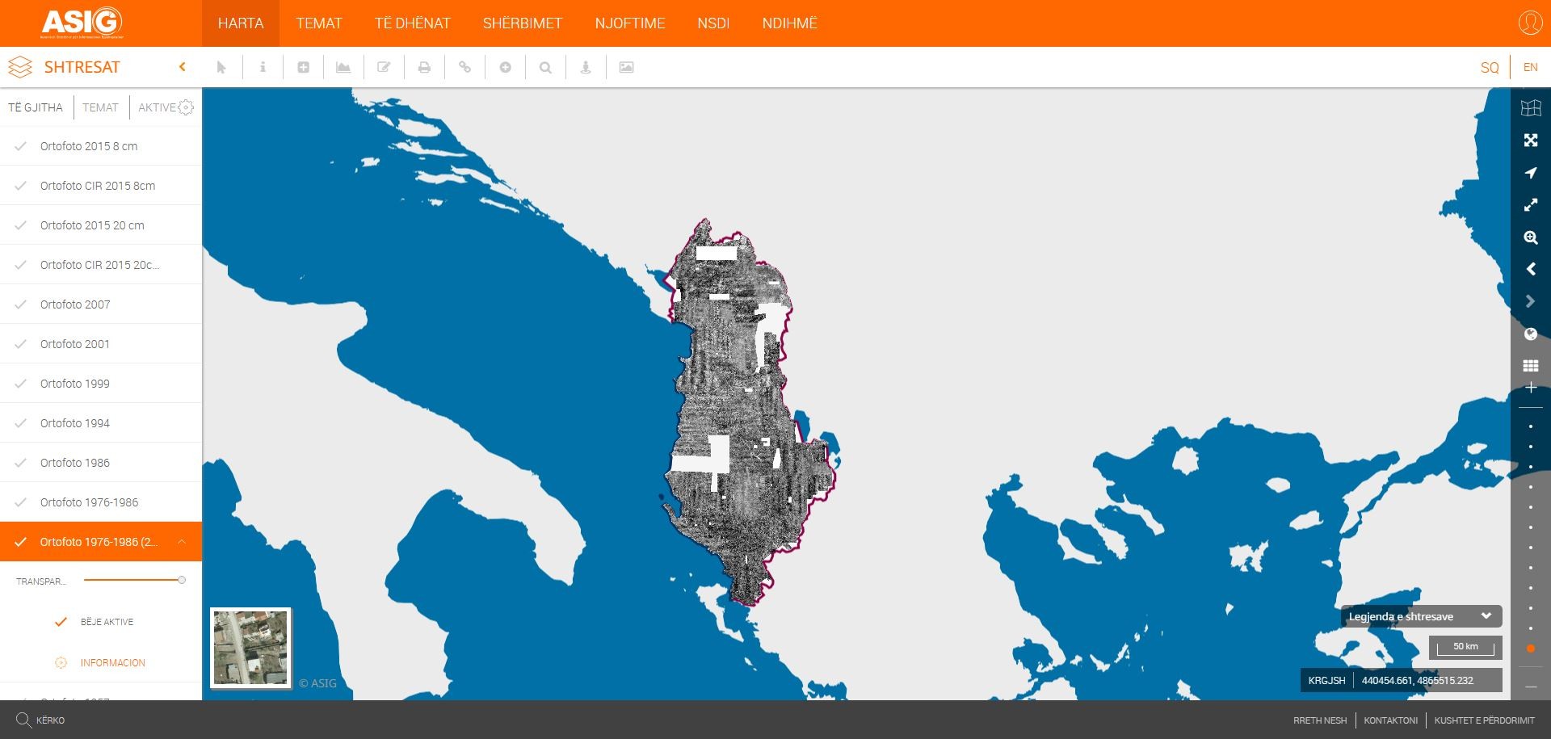Switch to the TEMAT layers tab
Image resolution: width=1551 pixels, height=739 pixels.
tap(100, 107)
